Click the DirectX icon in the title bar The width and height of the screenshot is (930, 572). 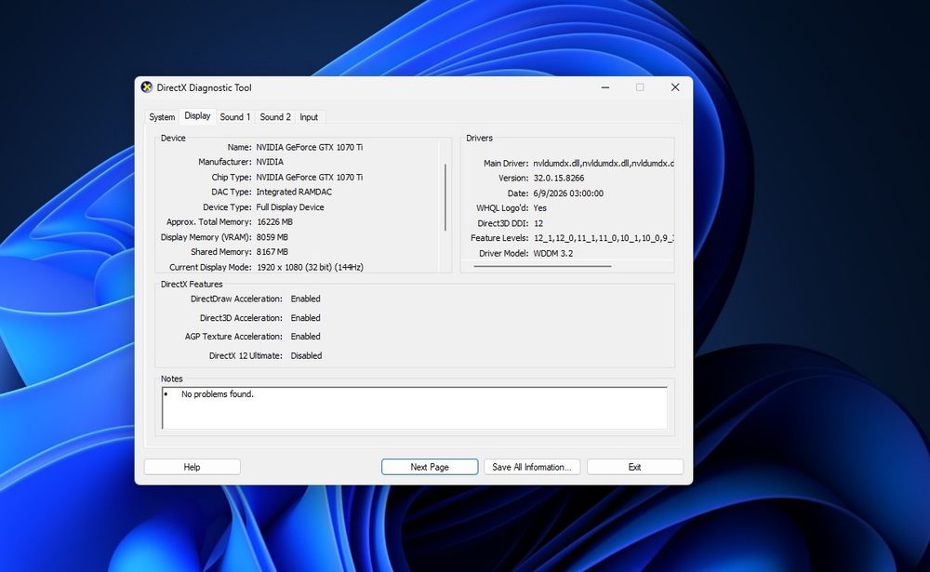147,87
